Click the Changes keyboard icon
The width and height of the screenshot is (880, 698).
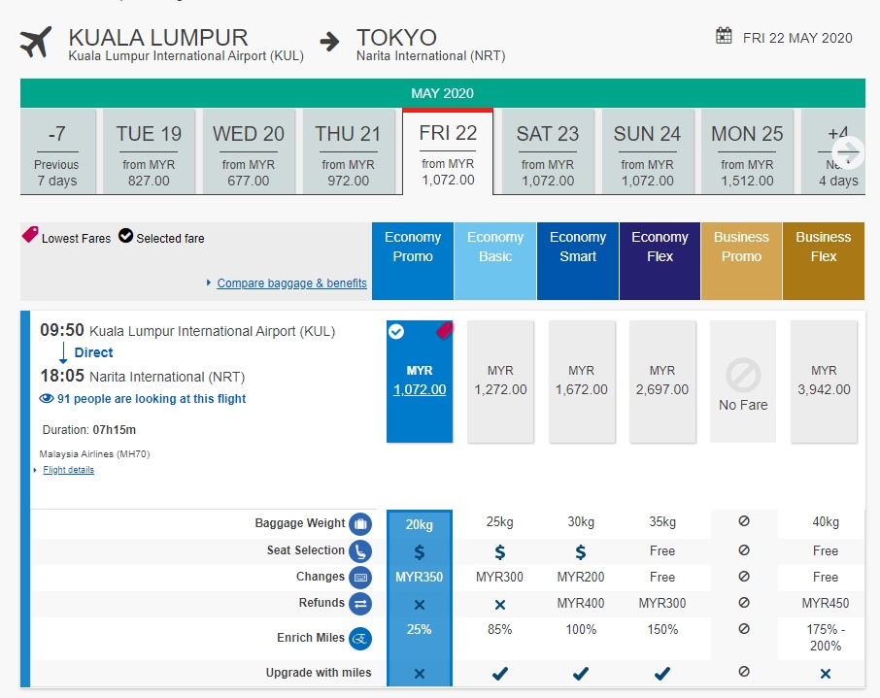359,578
